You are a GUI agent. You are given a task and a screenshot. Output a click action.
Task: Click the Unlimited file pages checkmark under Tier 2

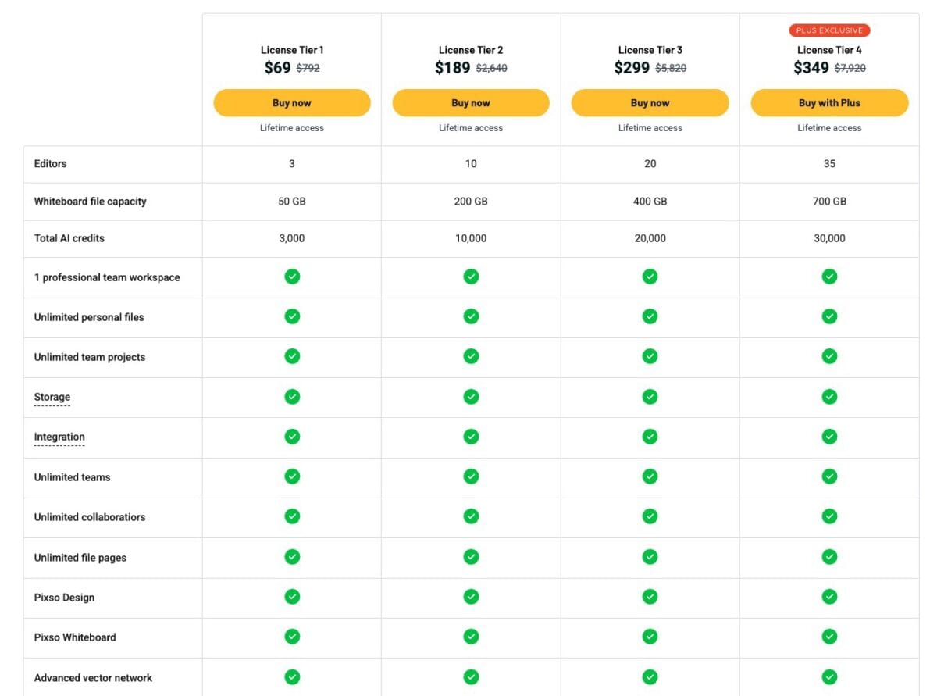pos(471,556)
